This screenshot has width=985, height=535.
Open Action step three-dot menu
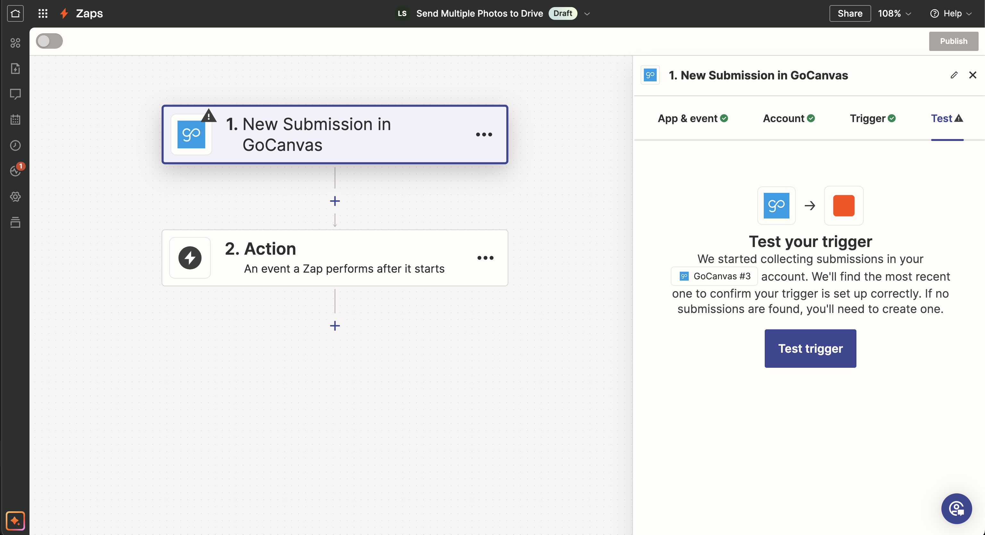coord(485,258)
